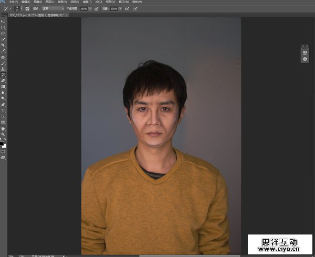Expand the tools panel double arrow

click(1, 14)
